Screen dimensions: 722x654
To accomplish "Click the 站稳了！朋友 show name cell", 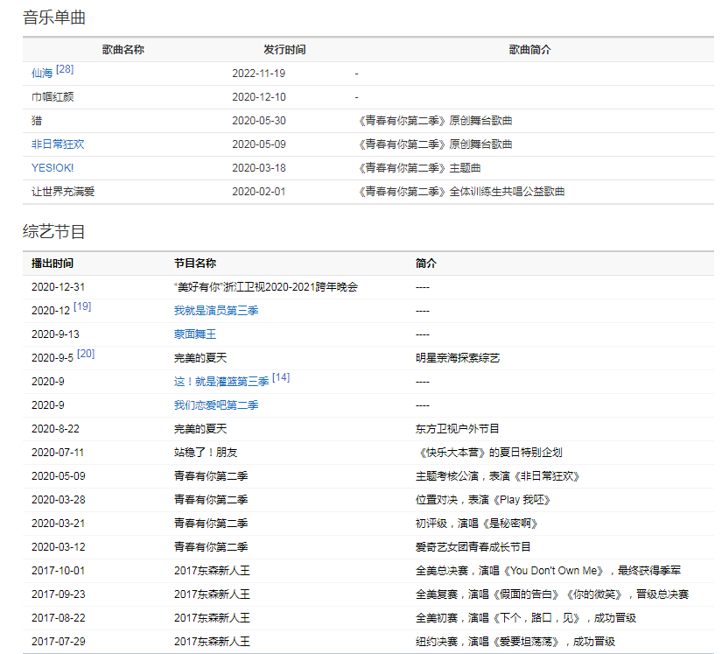I will [206, 453].
